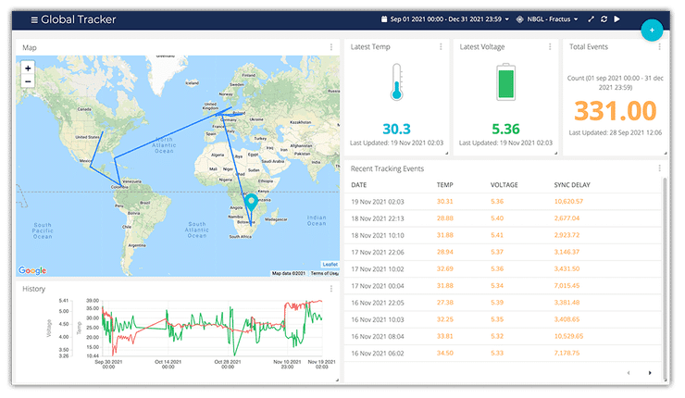685x398 pixels.
Task: Open History chart options menu
Action: [x=331, y=289]
